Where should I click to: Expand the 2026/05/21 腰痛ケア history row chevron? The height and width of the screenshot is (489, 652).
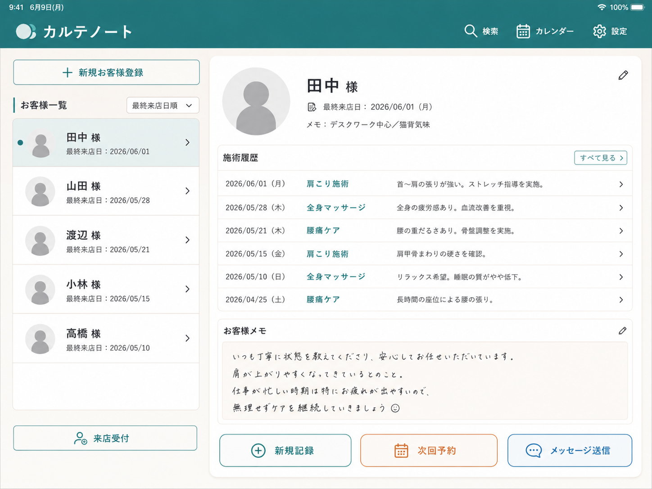coord(621,231)
